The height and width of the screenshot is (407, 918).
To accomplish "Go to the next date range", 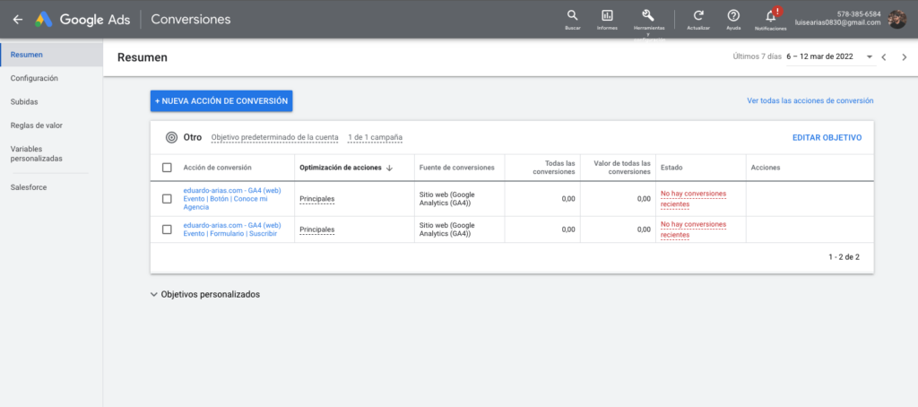I will (904, 57).
